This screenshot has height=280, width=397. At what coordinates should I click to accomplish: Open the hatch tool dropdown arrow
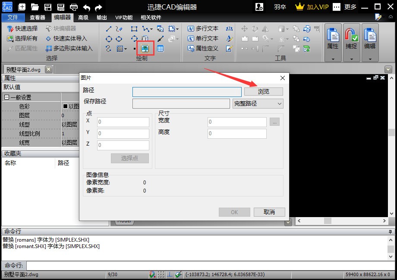126,49
